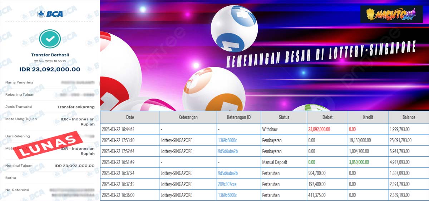Click the Dari Rekening label
429x201 pixels.
tap(18, 136)
